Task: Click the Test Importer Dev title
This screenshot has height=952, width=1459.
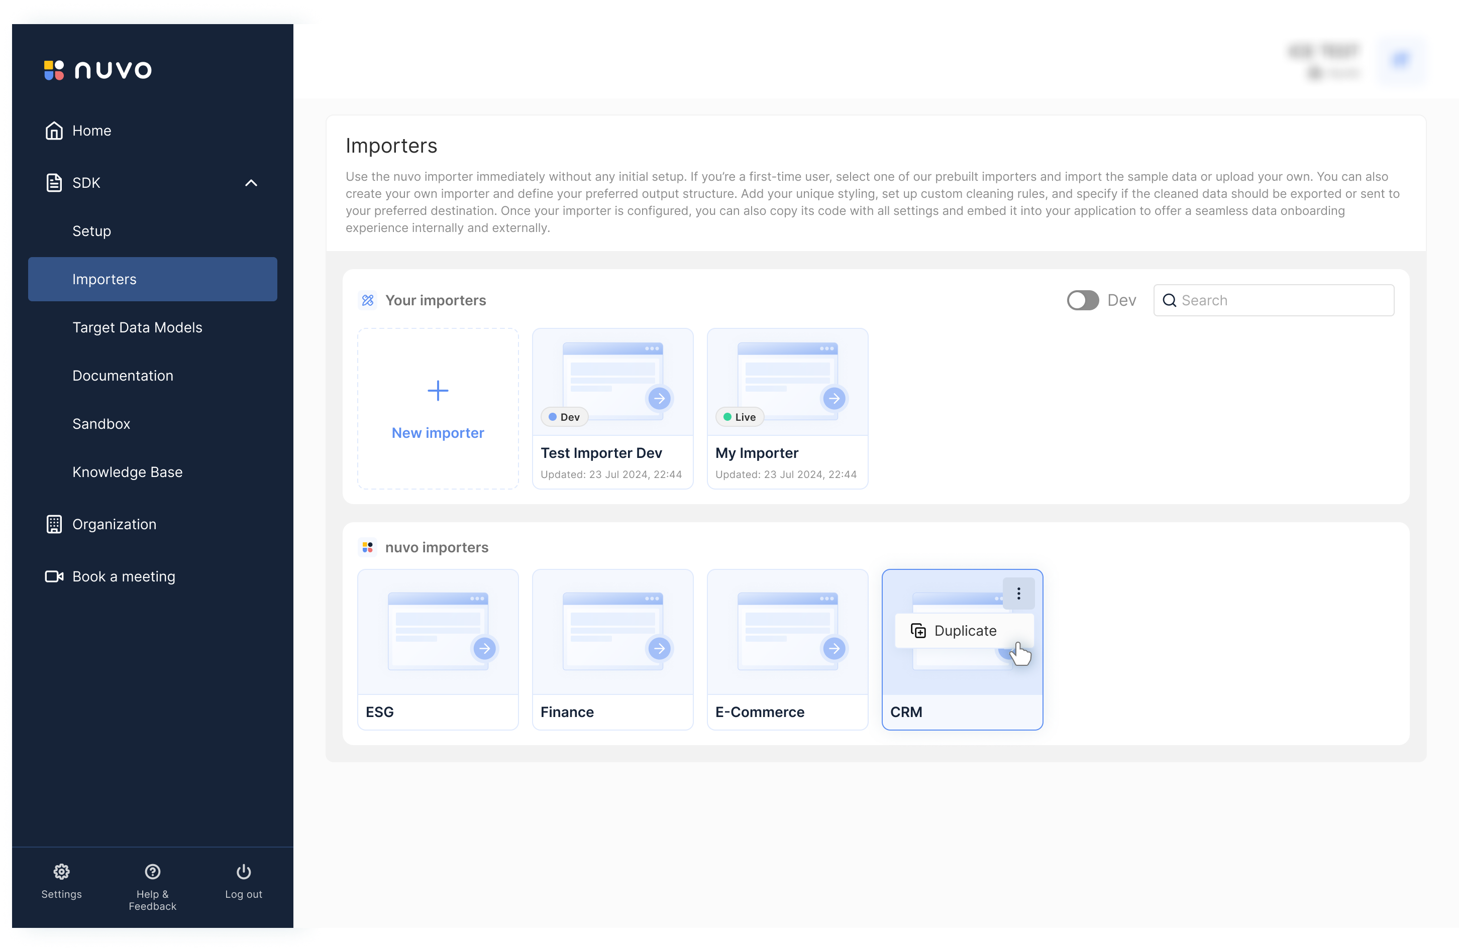Action: coord(601,453)
